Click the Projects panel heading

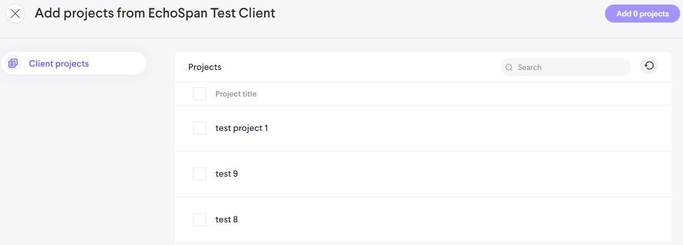coord(205,67)
